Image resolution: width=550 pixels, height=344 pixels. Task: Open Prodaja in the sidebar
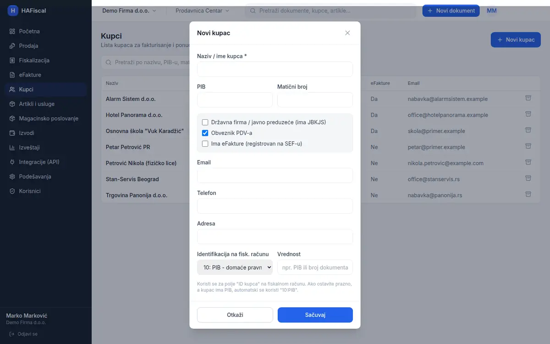coord(46,46)
